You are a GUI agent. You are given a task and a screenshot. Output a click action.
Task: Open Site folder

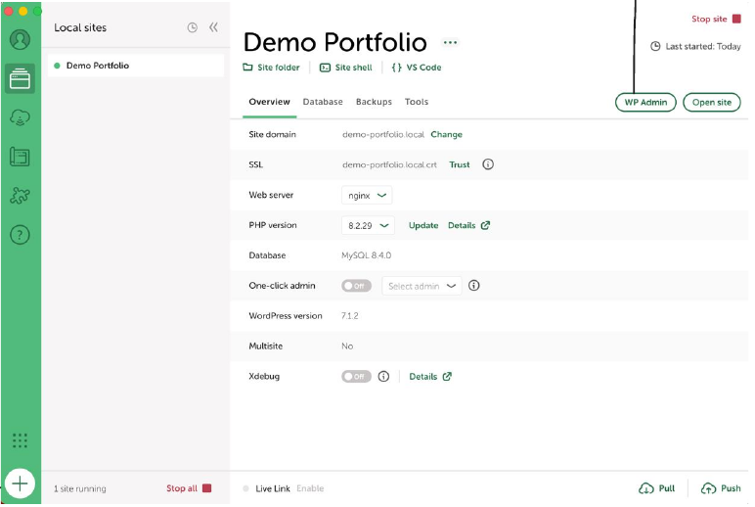[x=271, y=68]
